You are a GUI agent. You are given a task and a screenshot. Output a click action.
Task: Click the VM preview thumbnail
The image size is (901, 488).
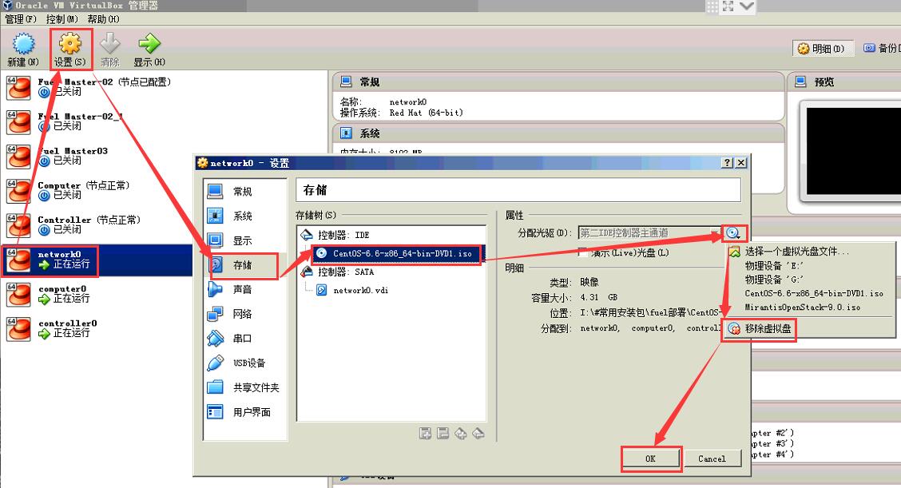(853, 151)
